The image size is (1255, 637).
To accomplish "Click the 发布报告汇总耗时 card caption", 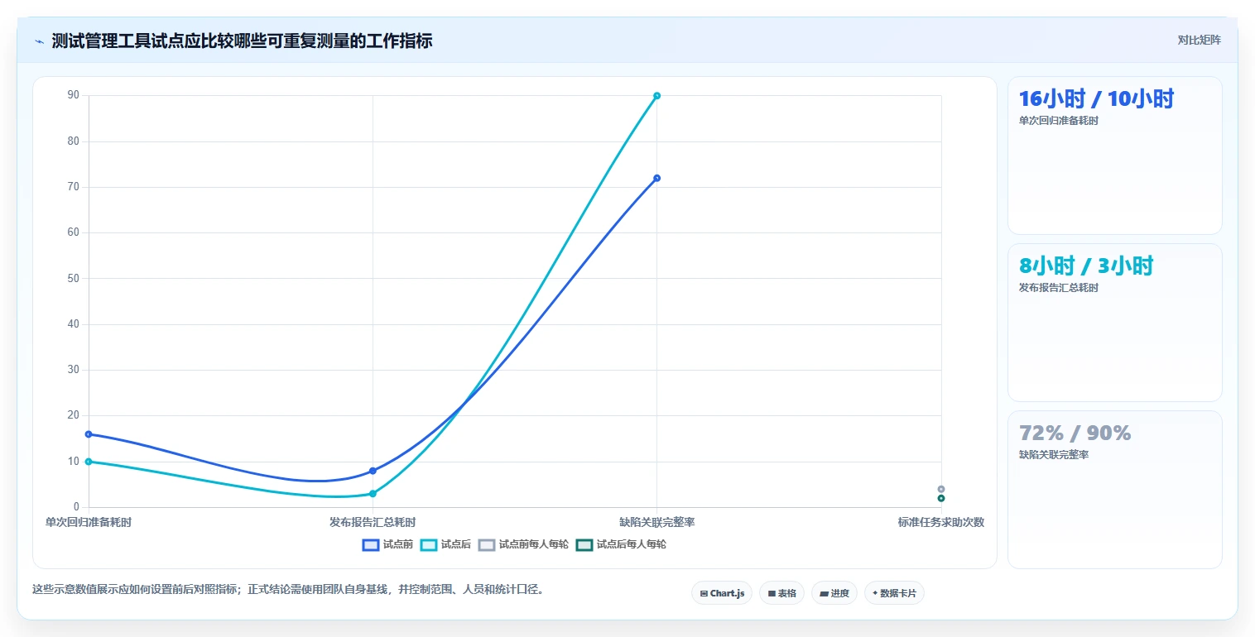I will (1059, 288).
